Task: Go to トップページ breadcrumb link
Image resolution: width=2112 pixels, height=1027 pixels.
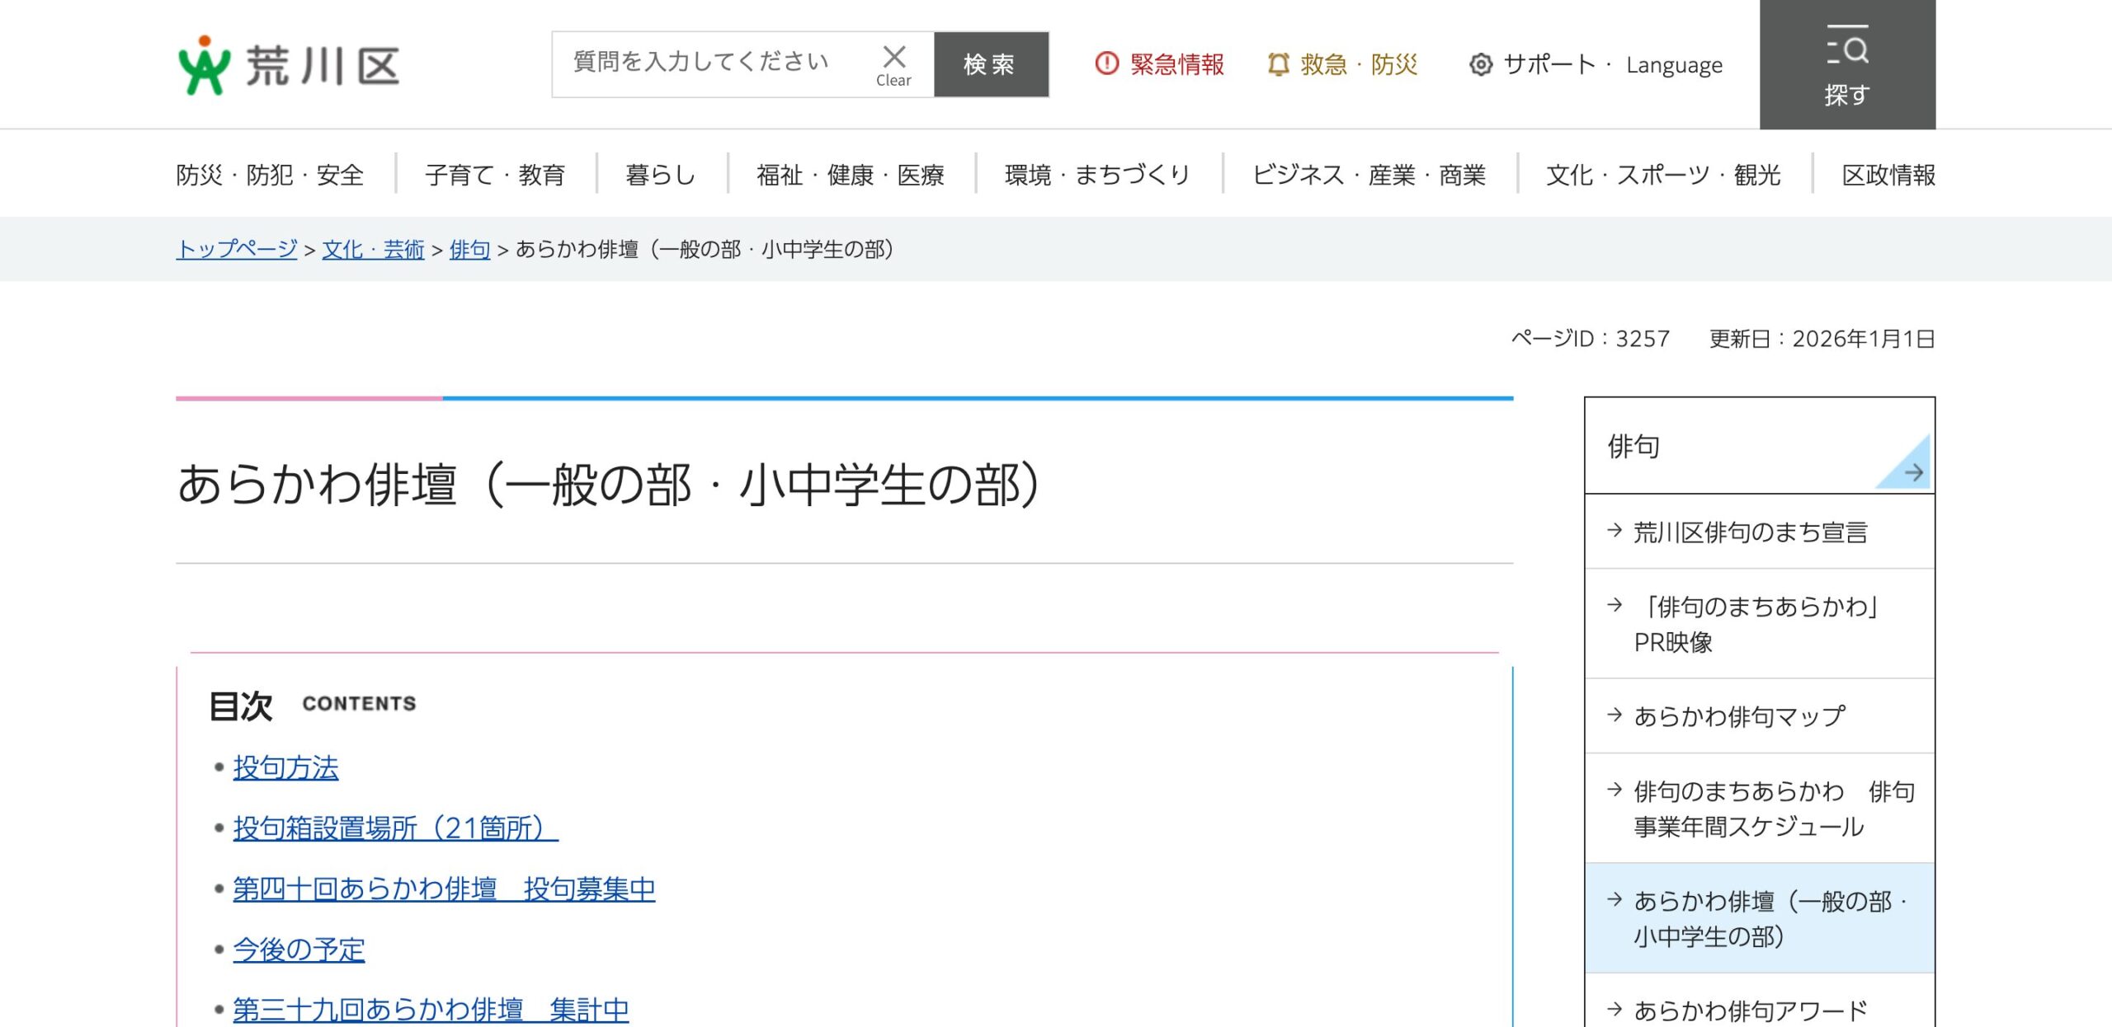Action: point(237,249)
